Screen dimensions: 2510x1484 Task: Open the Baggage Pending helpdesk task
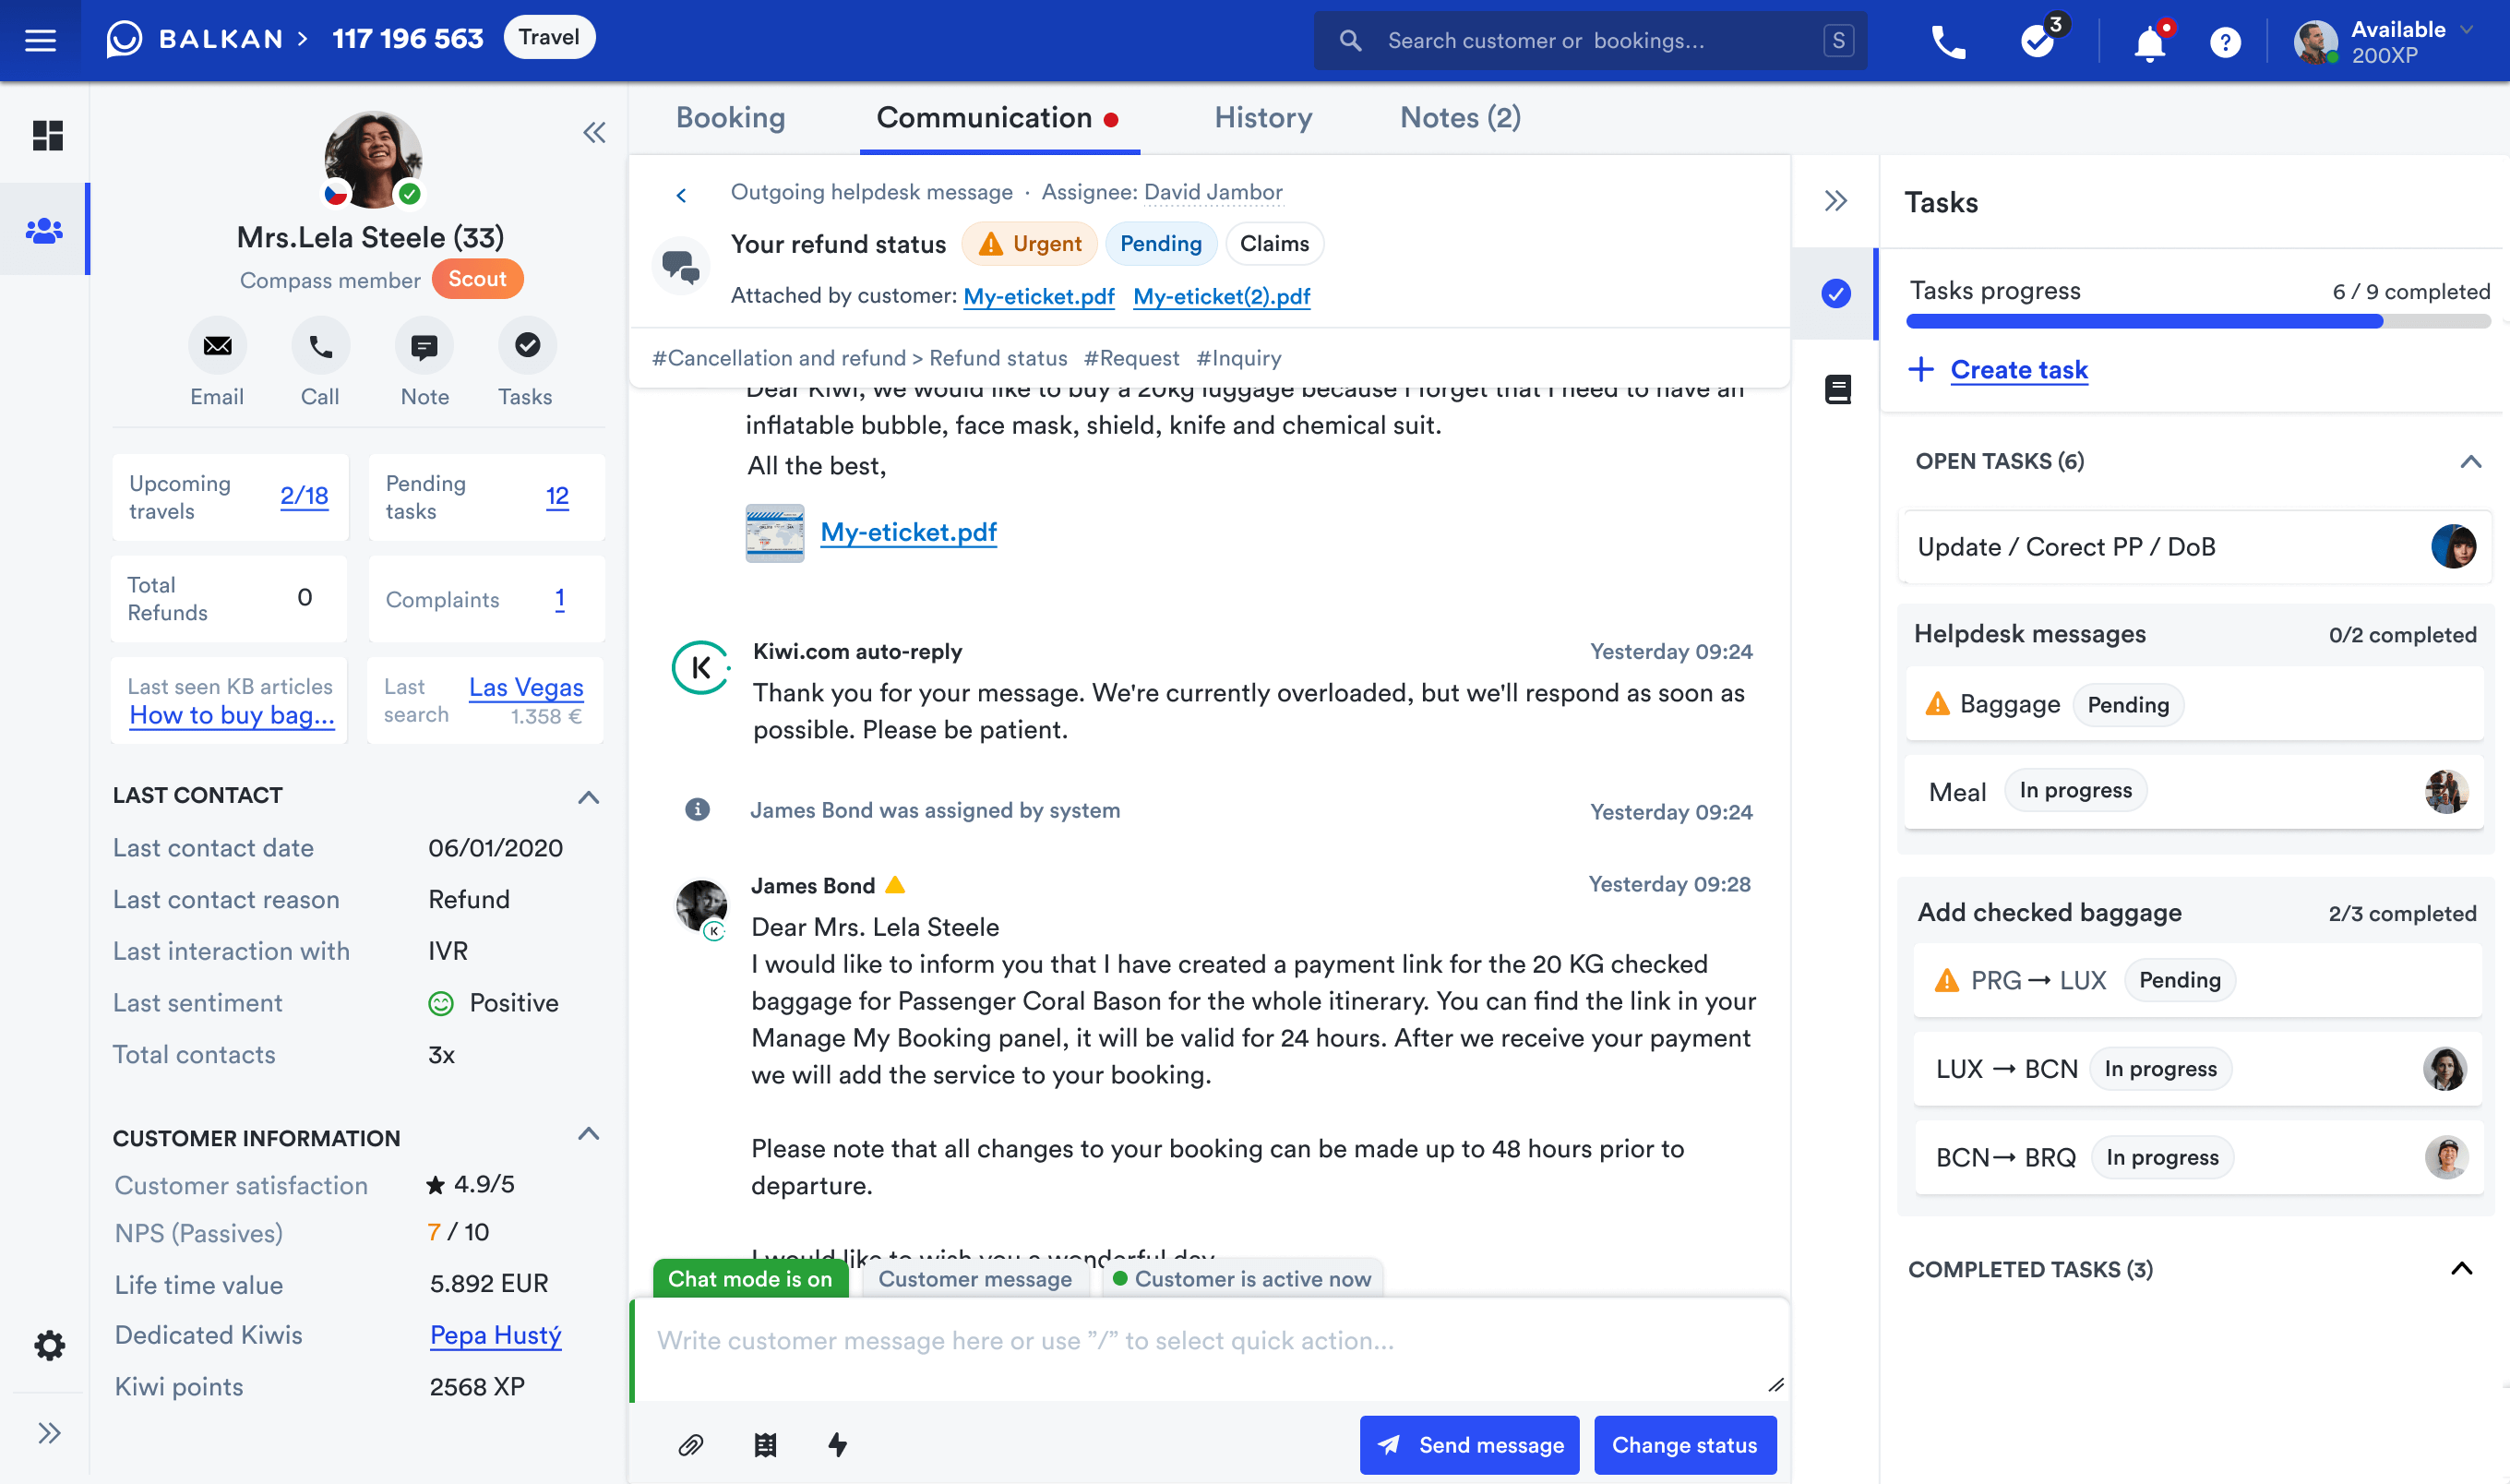pyautogui.click(x=2194, y=704)
